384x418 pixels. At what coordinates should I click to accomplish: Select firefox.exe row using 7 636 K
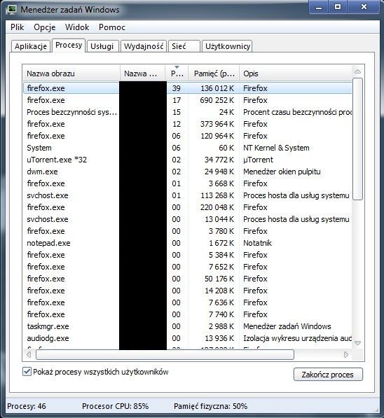tap(188, 302)
